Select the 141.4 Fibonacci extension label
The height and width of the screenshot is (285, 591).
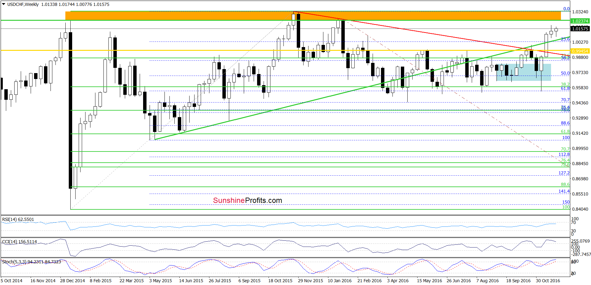[564, 191]
